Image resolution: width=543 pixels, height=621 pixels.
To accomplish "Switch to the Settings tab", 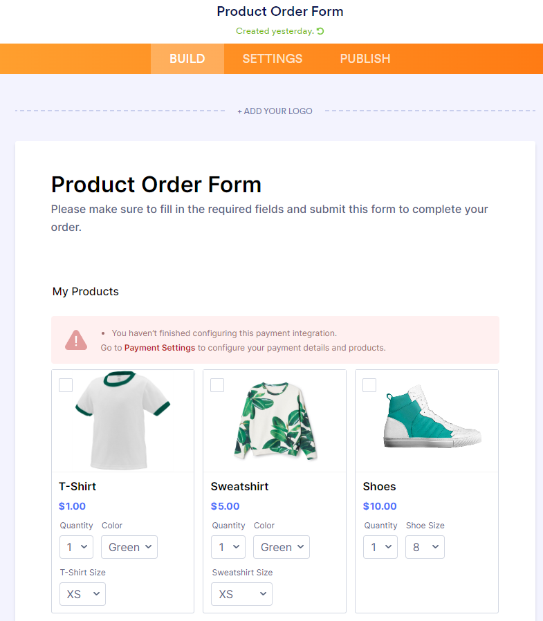I will click(x=273, y=59).
